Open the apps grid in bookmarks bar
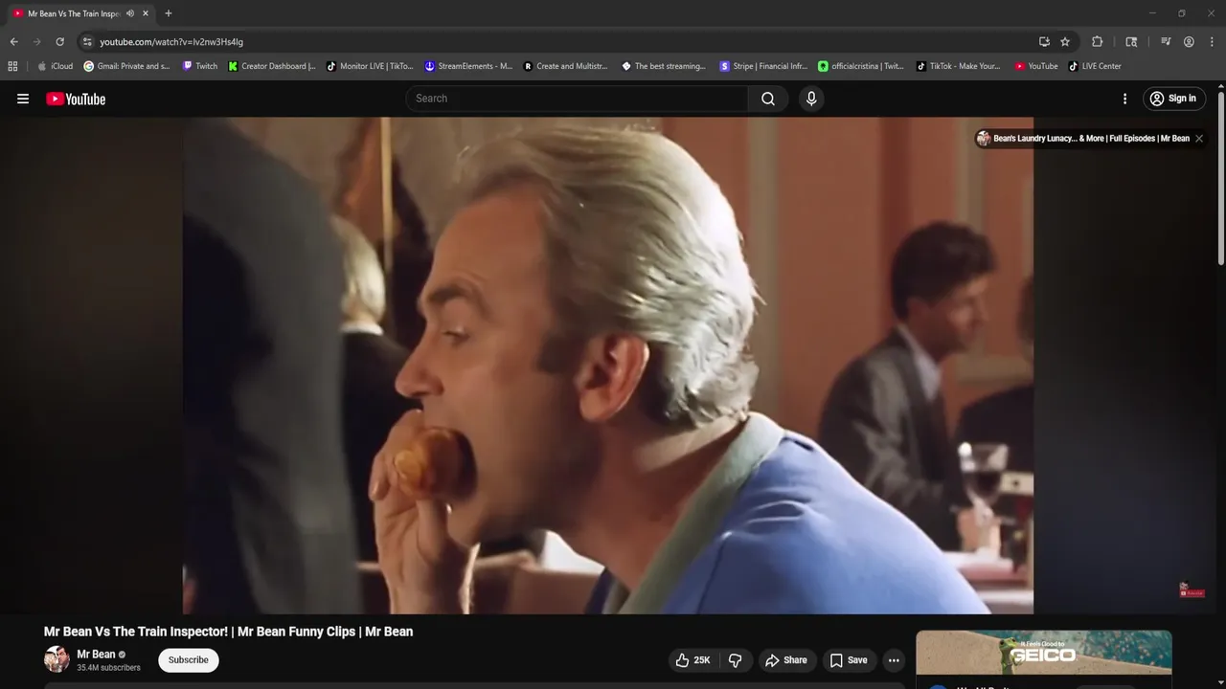The width and height of the screenshot is (1226, 689). coord(12,66)
